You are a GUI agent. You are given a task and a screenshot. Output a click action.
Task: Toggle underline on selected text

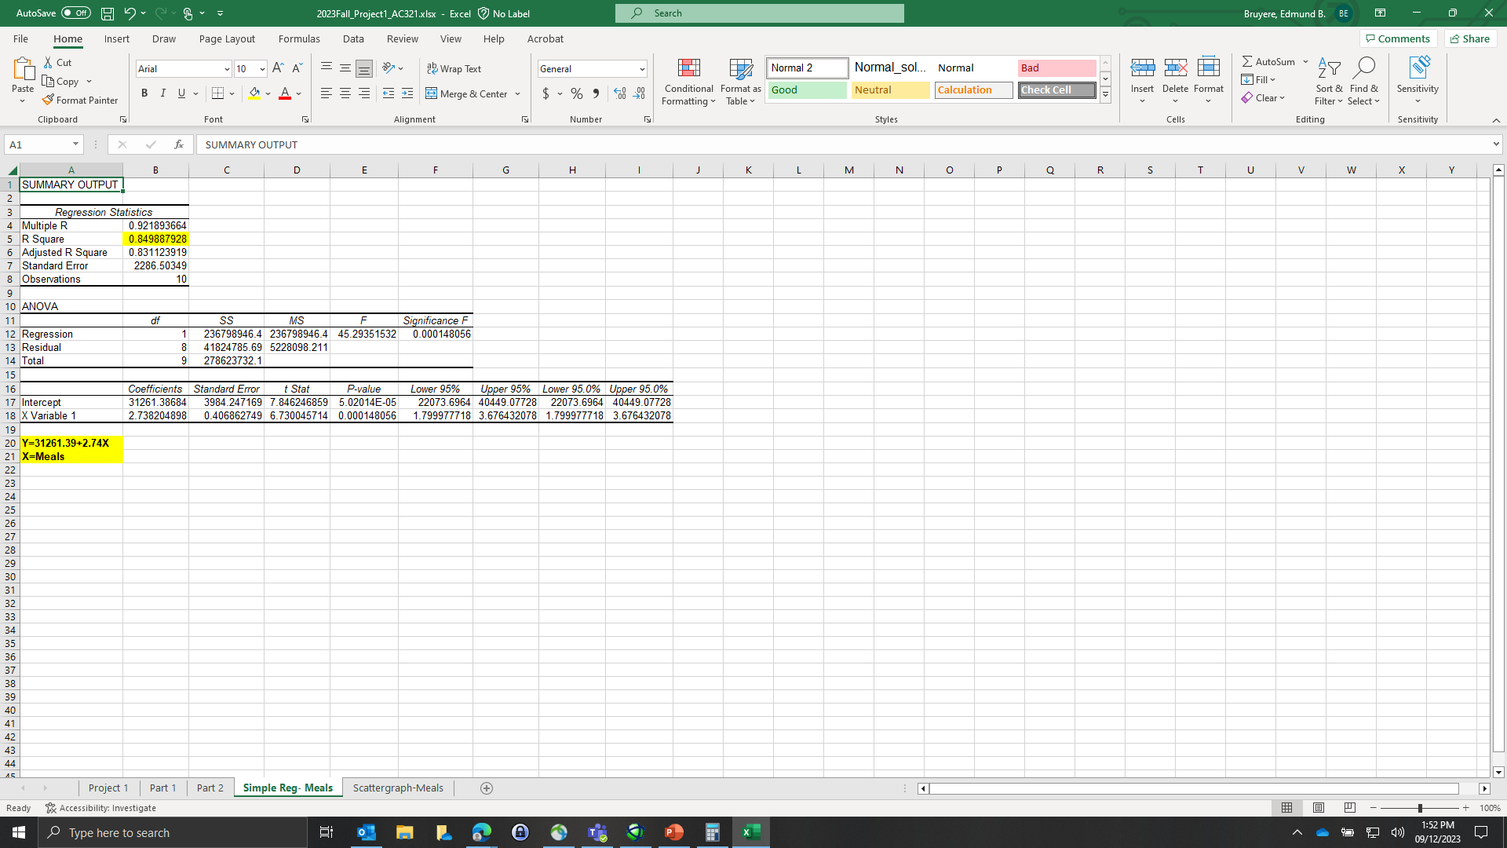click(x=180, y=93)
